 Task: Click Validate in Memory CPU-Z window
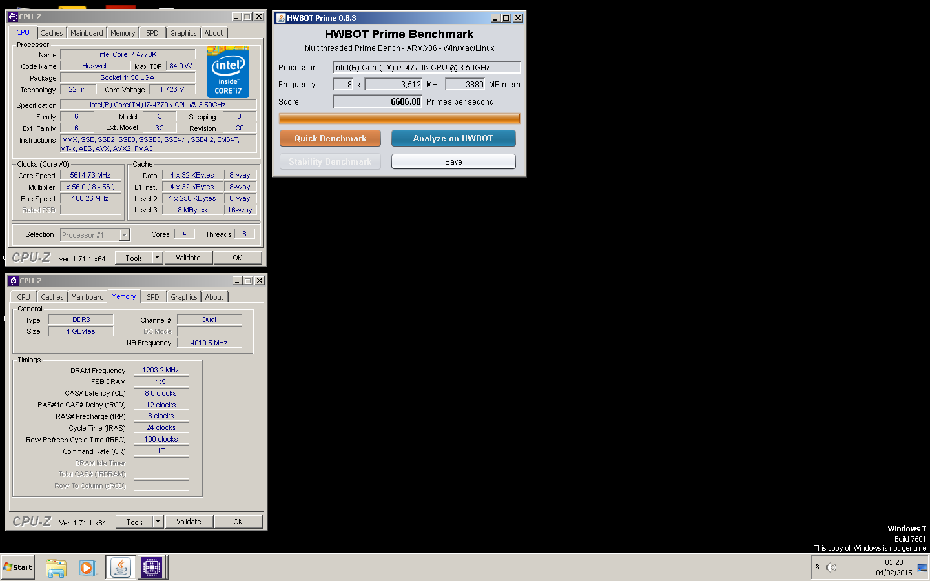click(x=189, y=522)
